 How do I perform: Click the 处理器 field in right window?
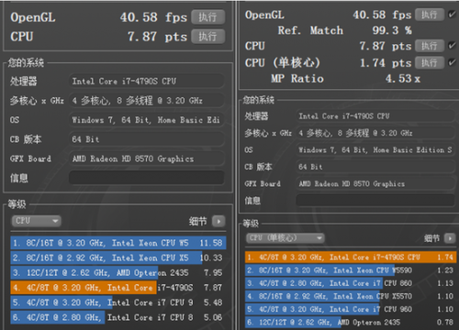[375, 116]
